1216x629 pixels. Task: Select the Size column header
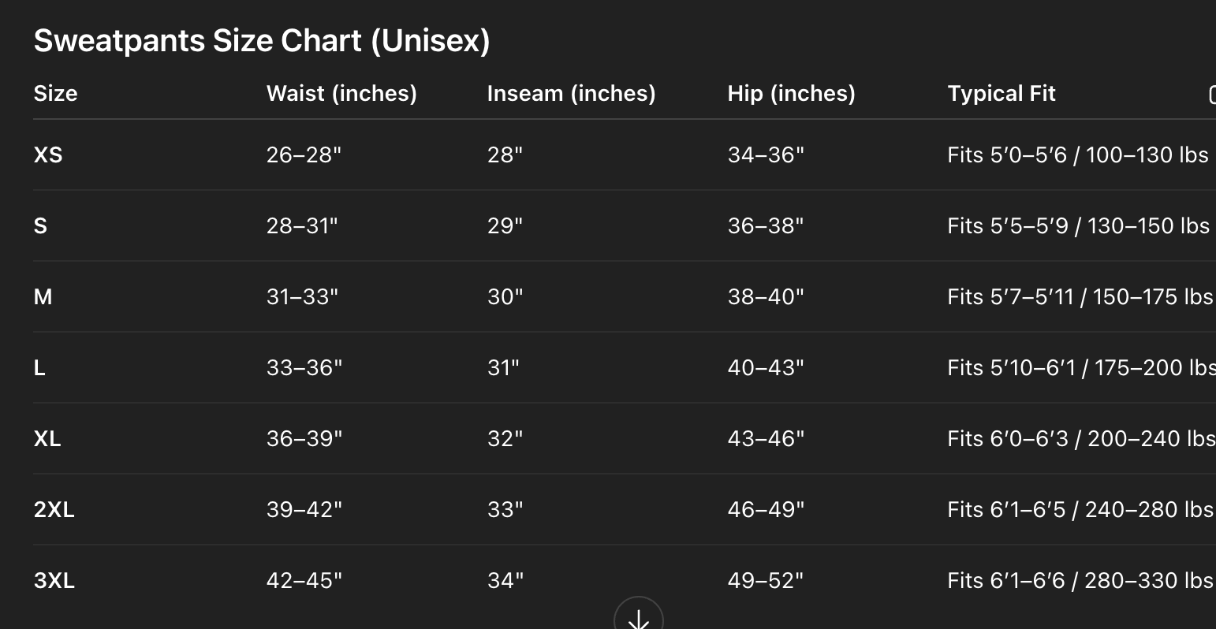pos(55,93)
